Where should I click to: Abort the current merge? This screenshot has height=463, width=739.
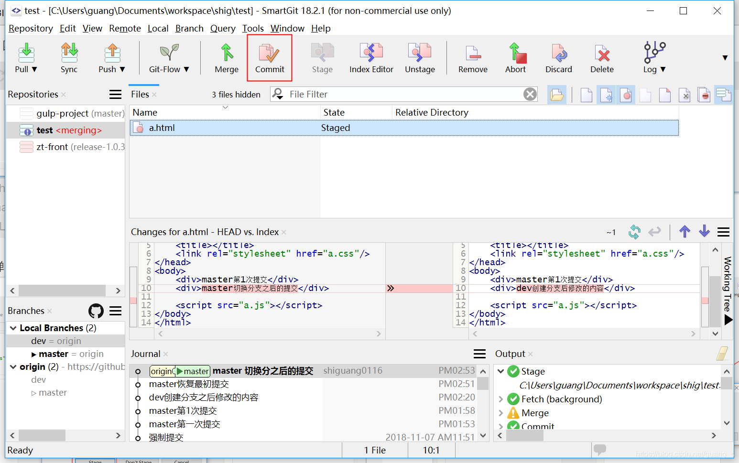tap(518, 53)
